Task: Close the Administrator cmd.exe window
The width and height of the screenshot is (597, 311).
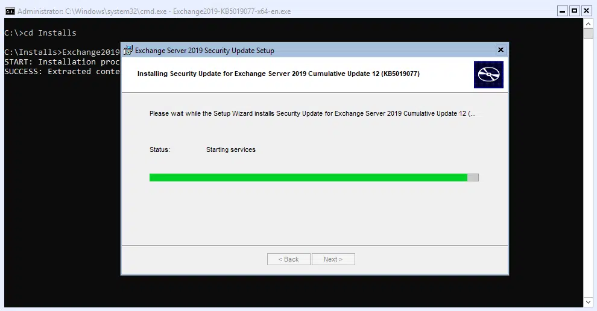Action: pos(587,11)
